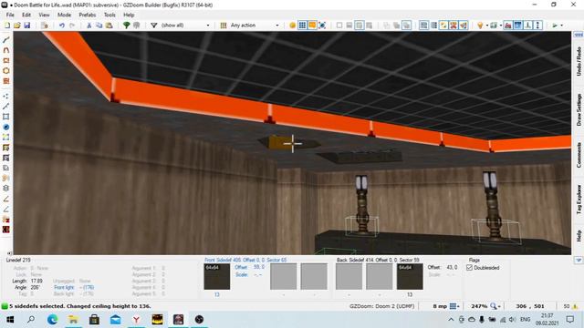Click the things filter funnel icon
Screen dimensions: 584x328
[154, 26]
